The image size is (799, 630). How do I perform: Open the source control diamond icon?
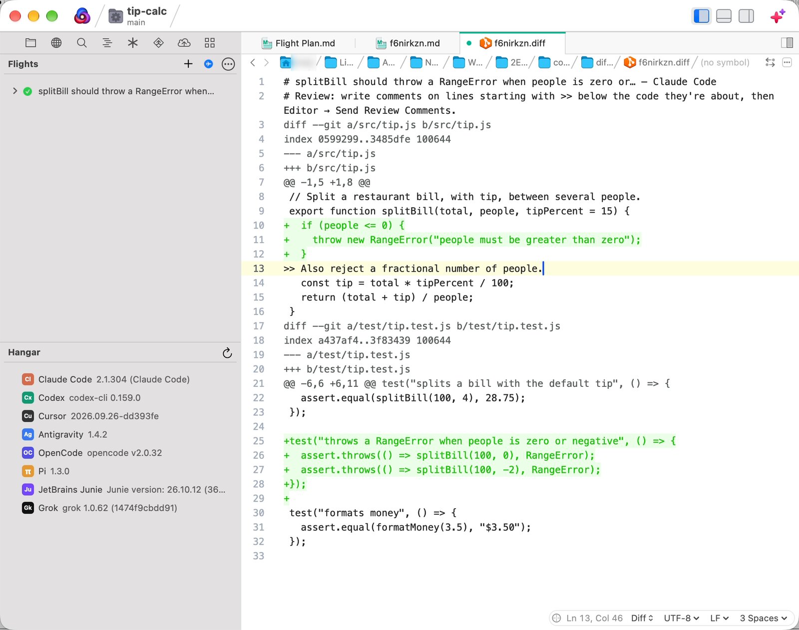point(158,43)
